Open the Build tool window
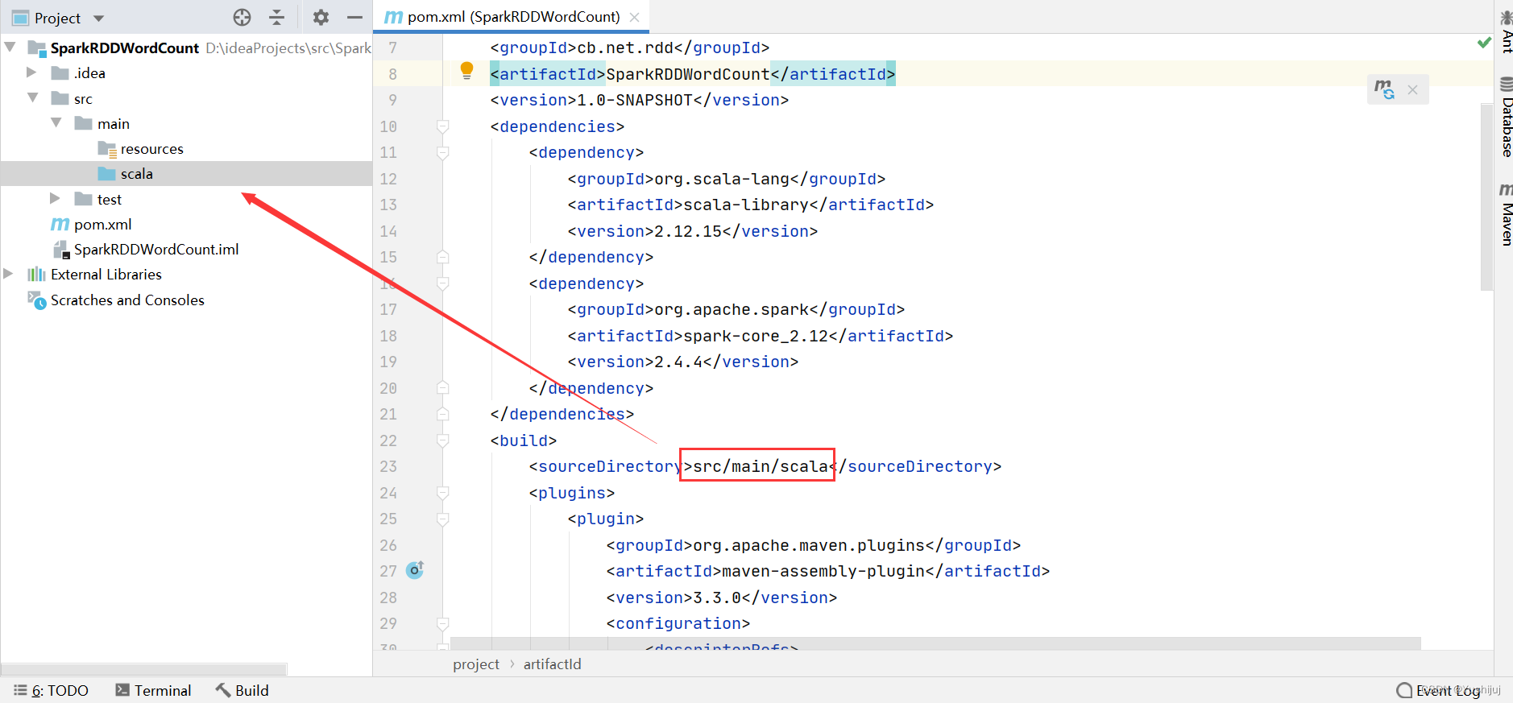 [x=242, y=690]
